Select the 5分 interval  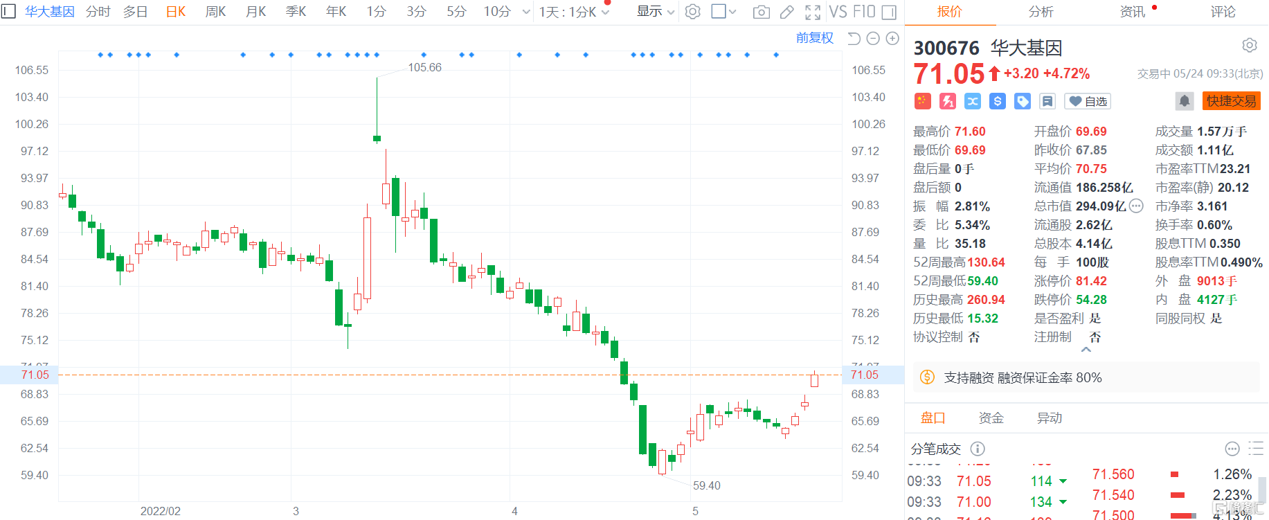(457, 12)
